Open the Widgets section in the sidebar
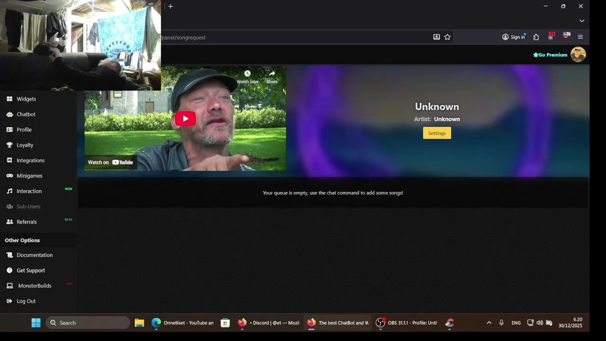This screenshot has height=341, width=606. tap(26, 99)
